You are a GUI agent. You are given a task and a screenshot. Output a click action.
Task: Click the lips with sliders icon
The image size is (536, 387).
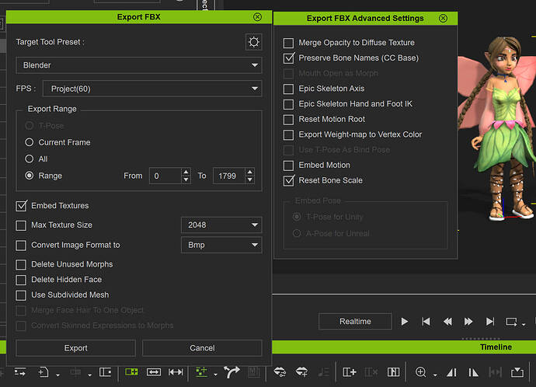pos(280,372)
